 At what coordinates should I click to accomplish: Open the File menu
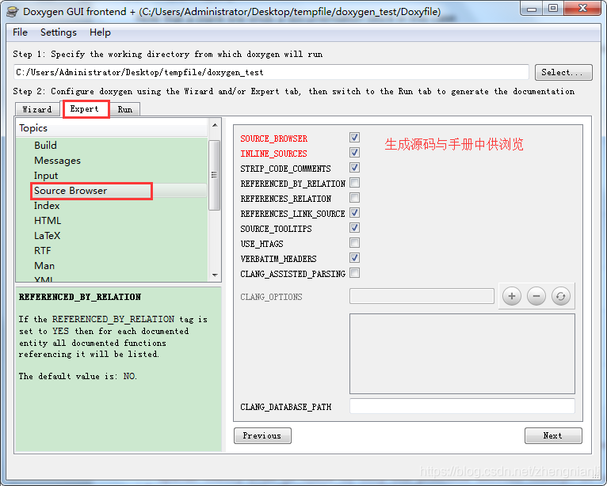pos(20,32)
